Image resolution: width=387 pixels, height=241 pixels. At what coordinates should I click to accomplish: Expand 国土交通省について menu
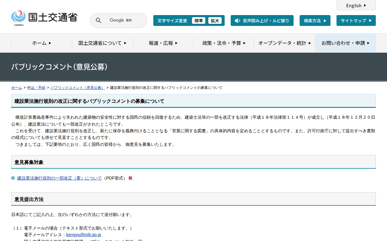pos(102,43)
